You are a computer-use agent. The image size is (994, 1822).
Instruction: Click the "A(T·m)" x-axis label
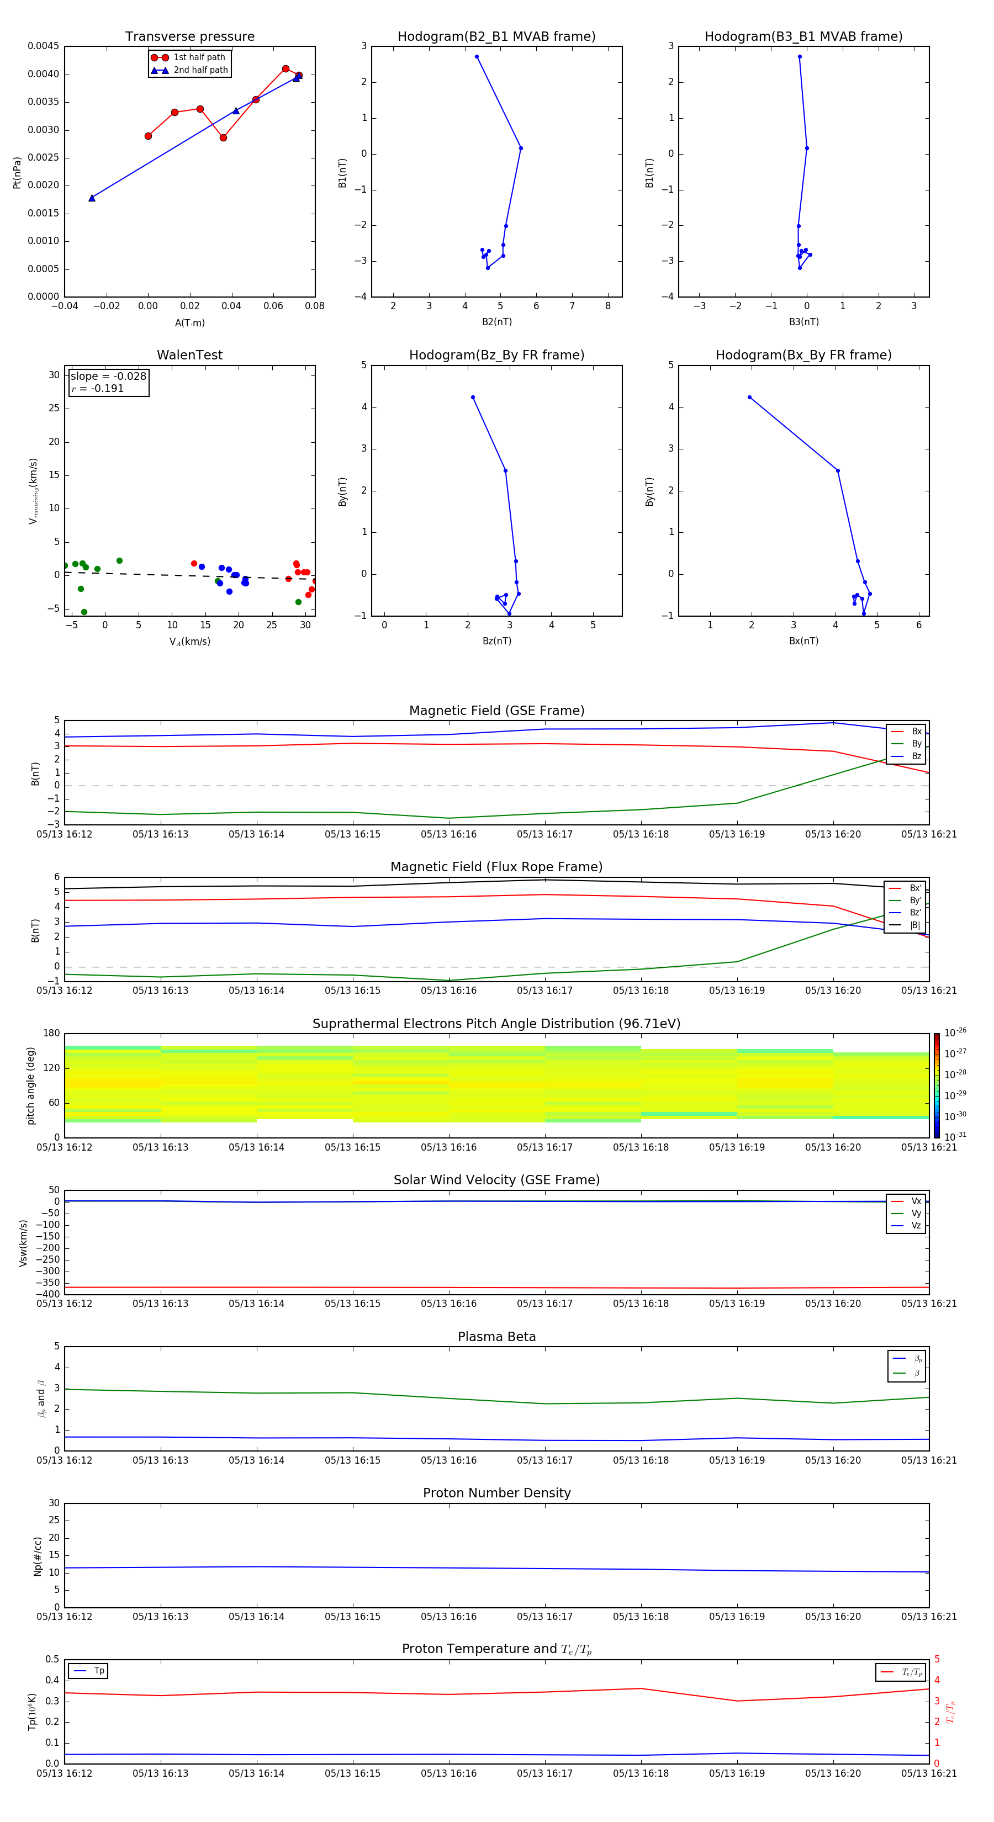[x=189, y=322]
